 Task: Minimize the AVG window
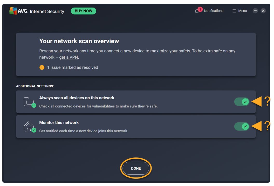[255, 11]
